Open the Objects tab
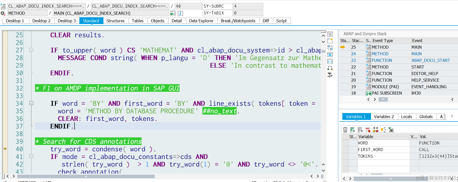458x182 pixels. 157,21
